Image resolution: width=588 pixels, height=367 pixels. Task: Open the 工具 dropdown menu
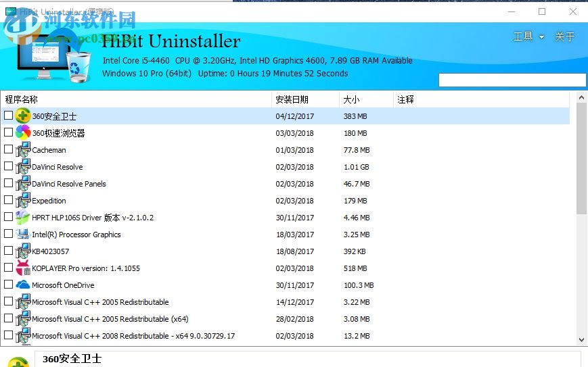tap(528, 36)
